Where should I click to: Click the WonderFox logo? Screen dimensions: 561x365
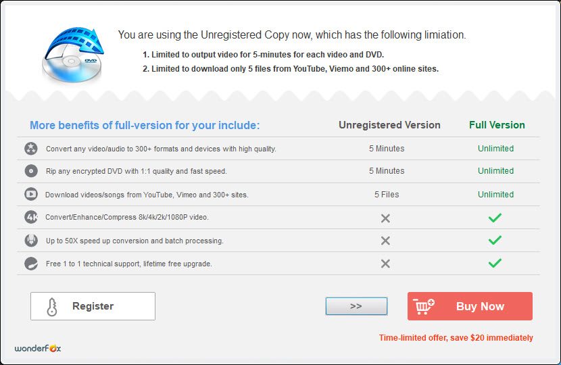pyautogui.click(x=38, y=348)
